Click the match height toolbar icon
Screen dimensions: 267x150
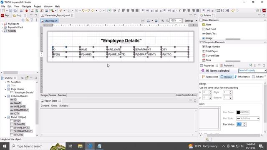pyautogui.click(x=222, y=10)
